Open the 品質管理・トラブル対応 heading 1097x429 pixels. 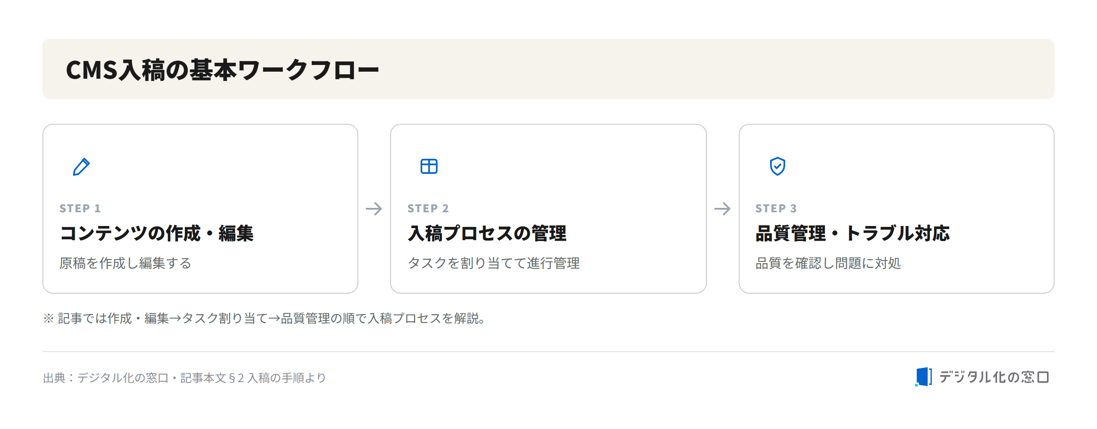(x=852, y=234)
